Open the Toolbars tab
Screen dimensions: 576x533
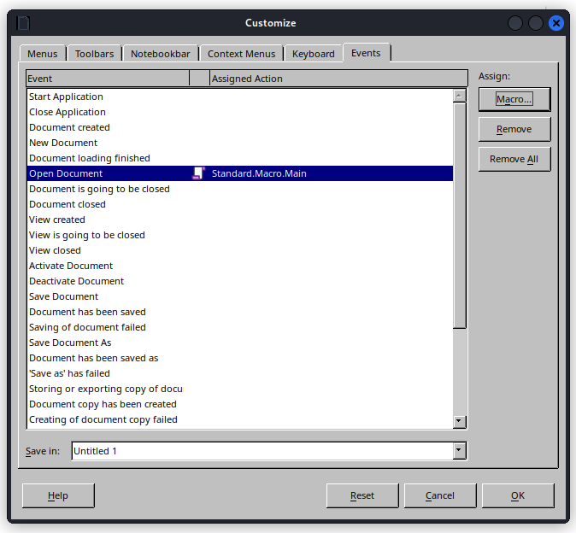coord(94,54)
